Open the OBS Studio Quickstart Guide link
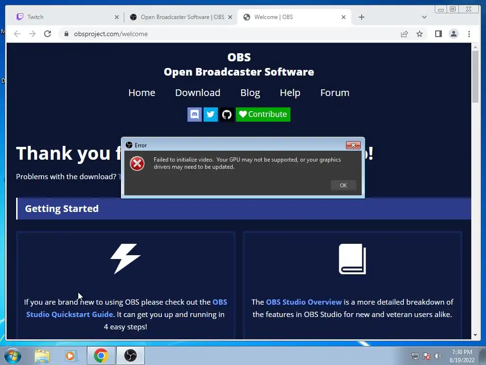 point(127,308)
